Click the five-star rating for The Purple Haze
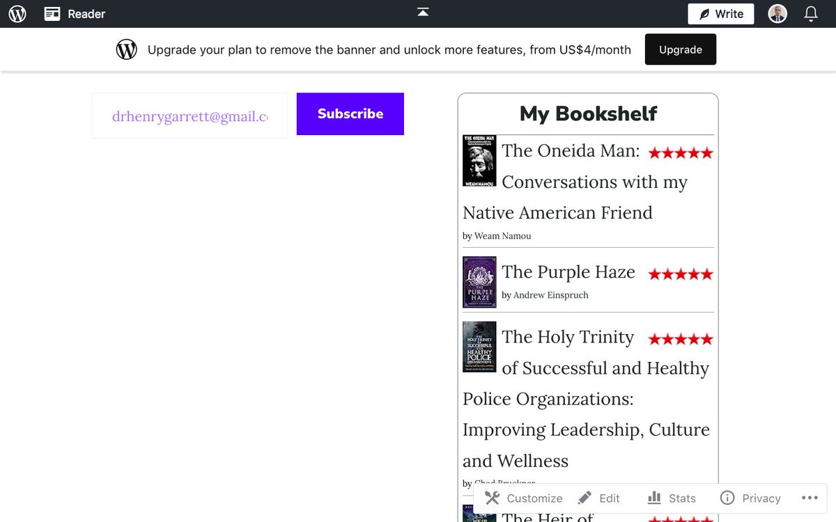This screenshot has width=836, height=522. (x=681, y=274)
